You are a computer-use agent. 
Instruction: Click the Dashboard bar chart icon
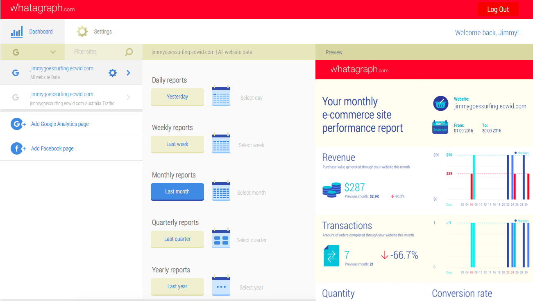coord(17,32)
